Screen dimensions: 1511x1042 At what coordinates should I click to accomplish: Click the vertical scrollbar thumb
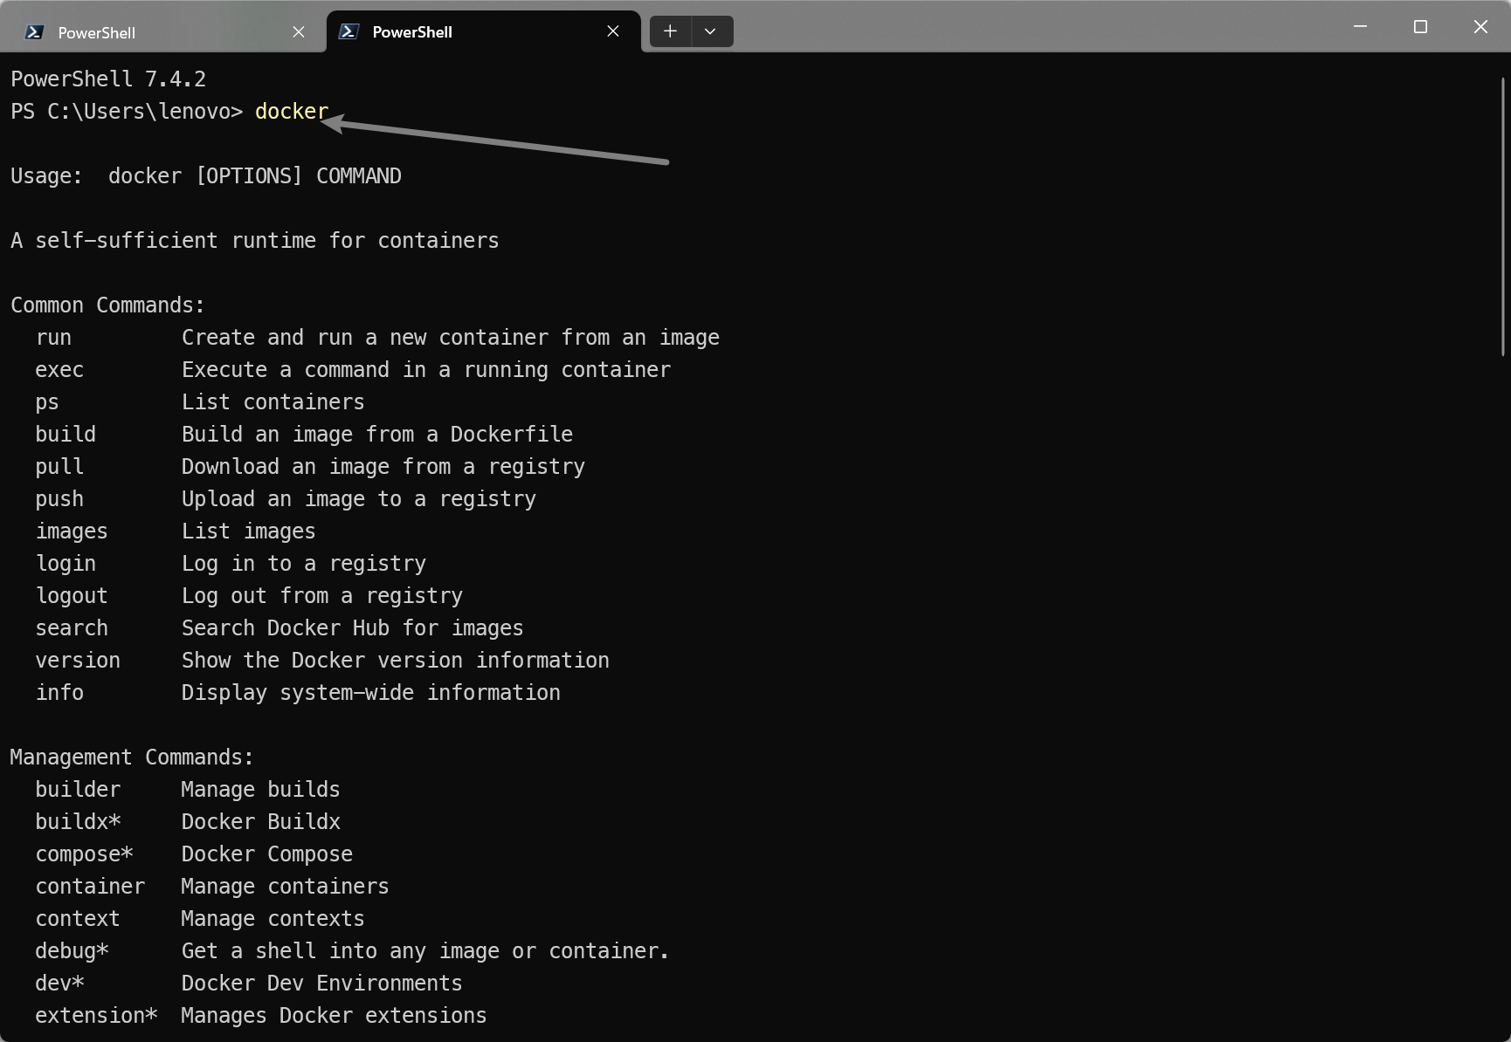pyautogui.click(x=1503, y=216)
